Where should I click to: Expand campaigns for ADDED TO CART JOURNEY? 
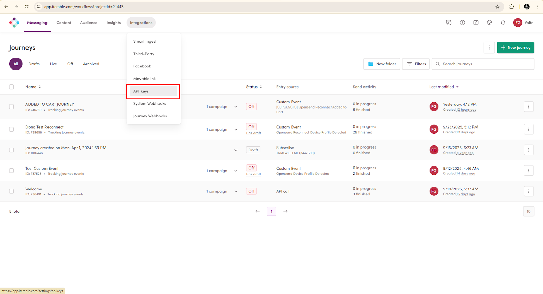(x=236, y=107)
